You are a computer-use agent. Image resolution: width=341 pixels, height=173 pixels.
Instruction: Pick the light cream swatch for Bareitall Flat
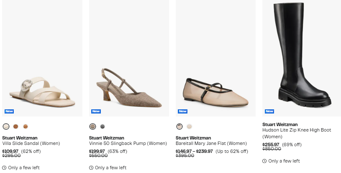190,127
